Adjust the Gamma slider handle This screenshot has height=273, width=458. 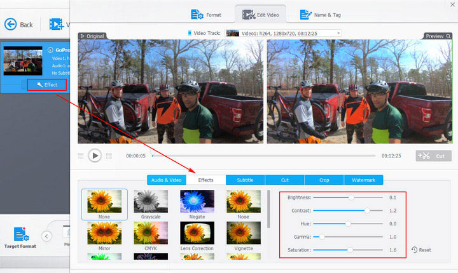tap(322, 237)
